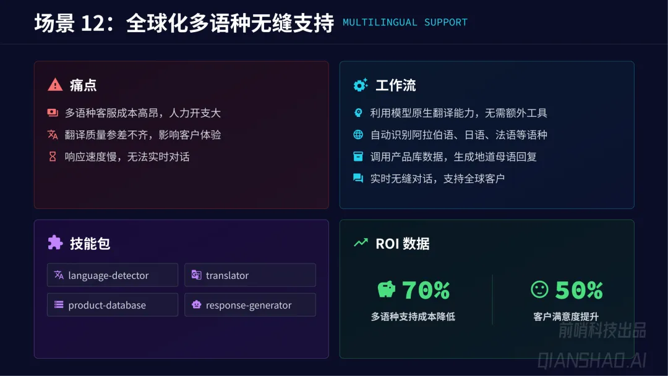Click the globe icon beside 自动识别

358,135
